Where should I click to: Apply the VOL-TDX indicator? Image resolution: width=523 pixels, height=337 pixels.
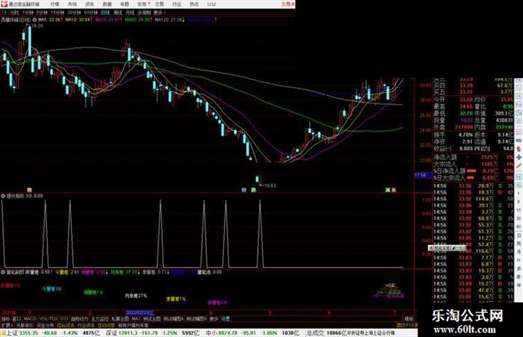(x=48, y=319)
